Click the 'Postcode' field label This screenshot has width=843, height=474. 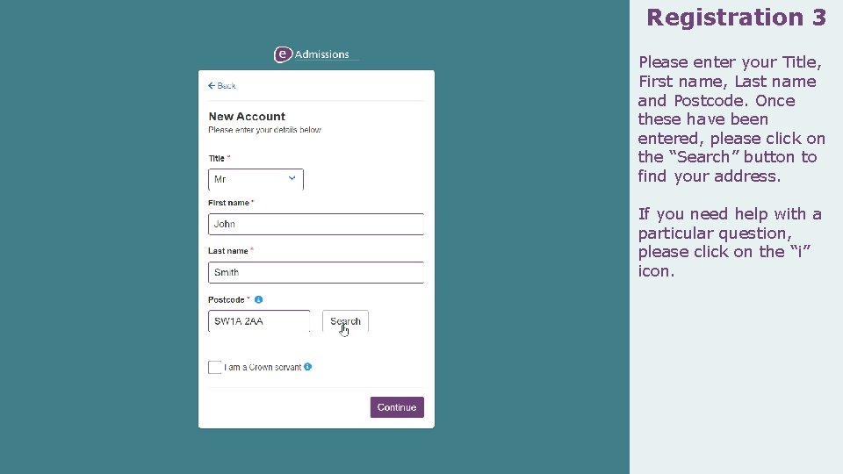click(x=227, y=299)
